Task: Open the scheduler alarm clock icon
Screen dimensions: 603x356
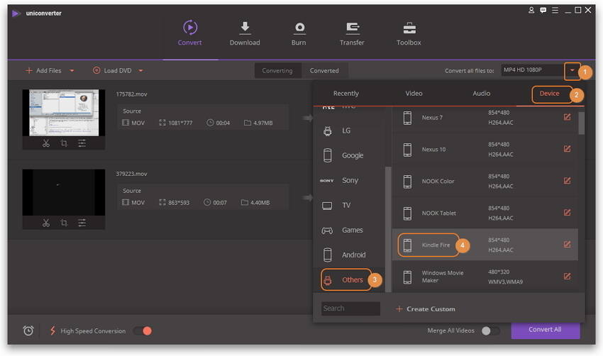Action: [x=28, y=330]
